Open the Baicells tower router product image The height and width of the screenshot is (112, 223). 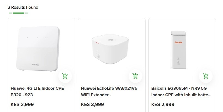tap(178, 50)
